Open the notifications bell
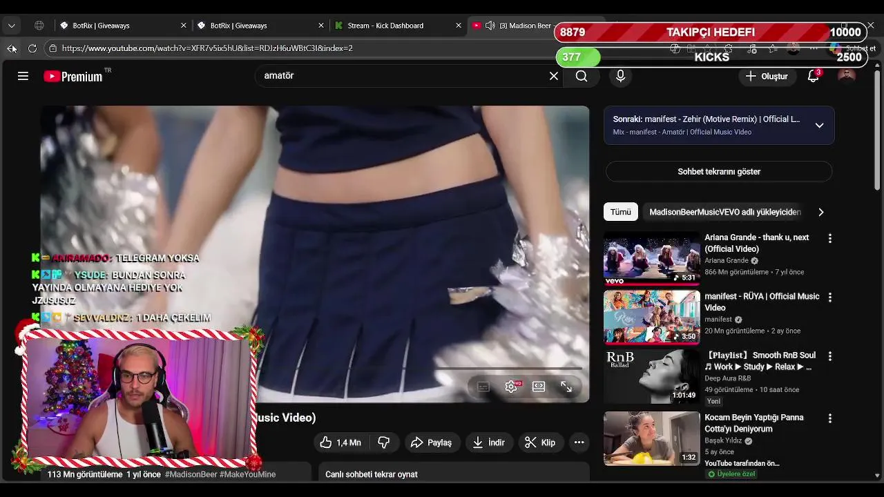 click(x=814, y=76)
